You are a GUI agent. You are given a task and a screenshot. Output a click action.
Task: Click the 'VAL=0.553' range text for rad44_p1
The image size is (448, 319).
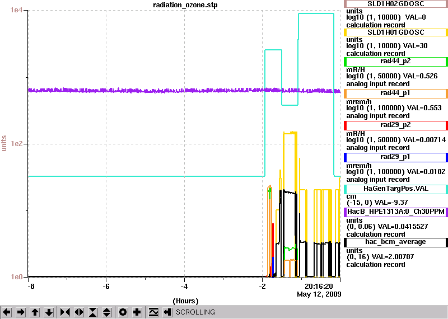pyautogui.click(x=424, y=108)
